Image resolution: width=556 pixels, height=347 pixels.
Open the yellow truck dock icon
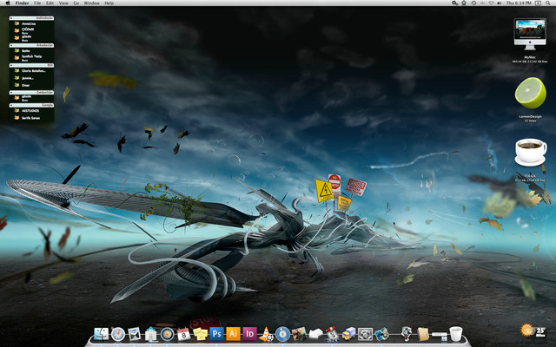[x=348, y=334]
